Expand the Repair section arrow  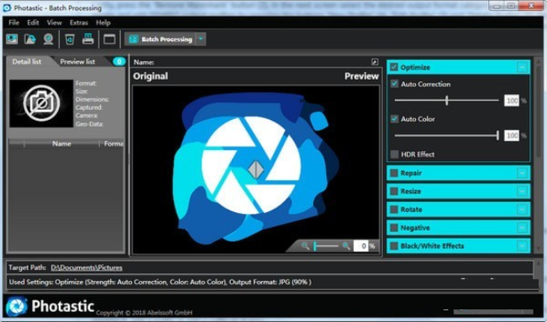(x=522, y=173)
